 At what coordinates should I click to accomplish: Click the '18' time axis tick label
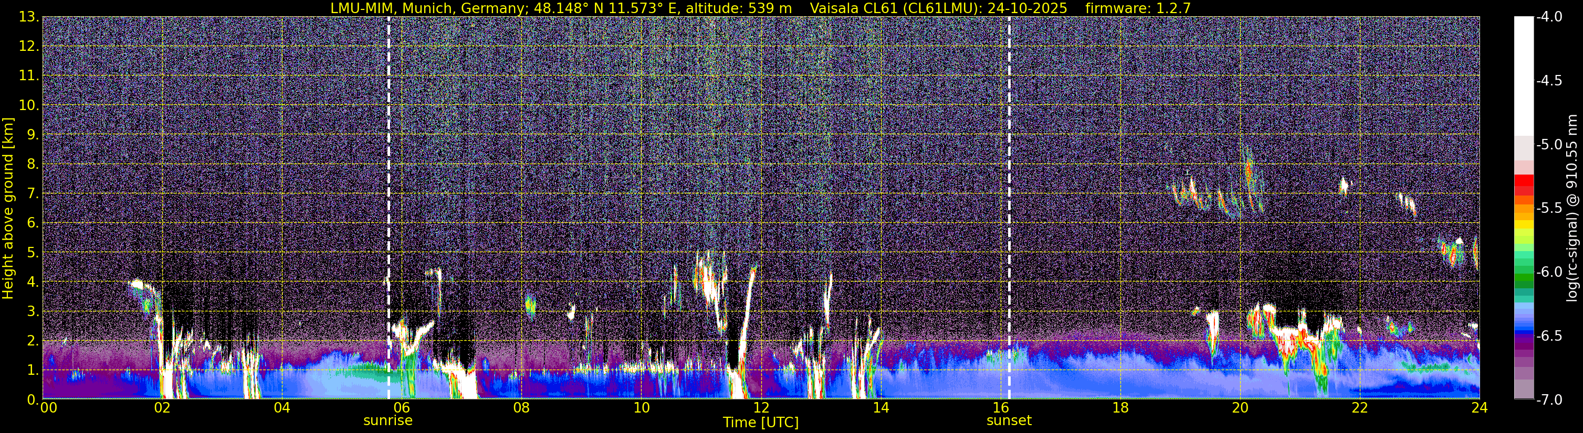click(1120, 408)
